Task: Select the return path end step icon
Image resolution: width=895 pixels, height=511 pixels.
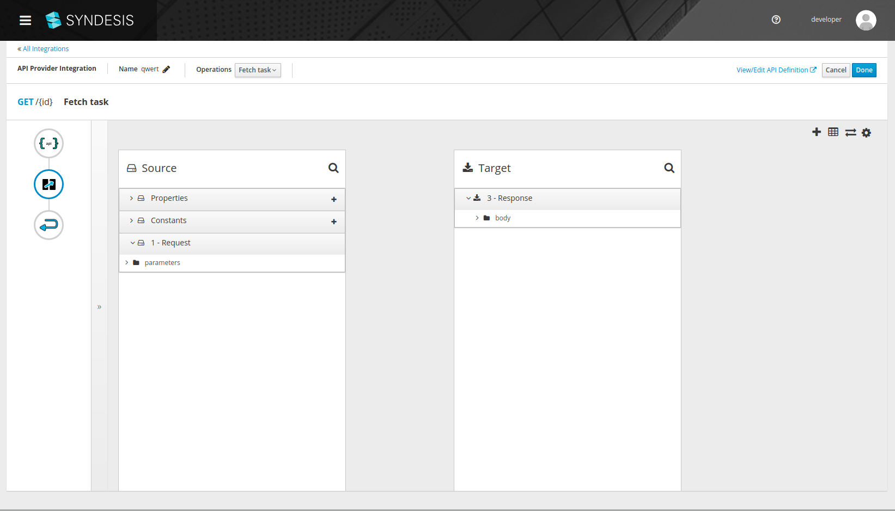Action: (x=49, y=225)
